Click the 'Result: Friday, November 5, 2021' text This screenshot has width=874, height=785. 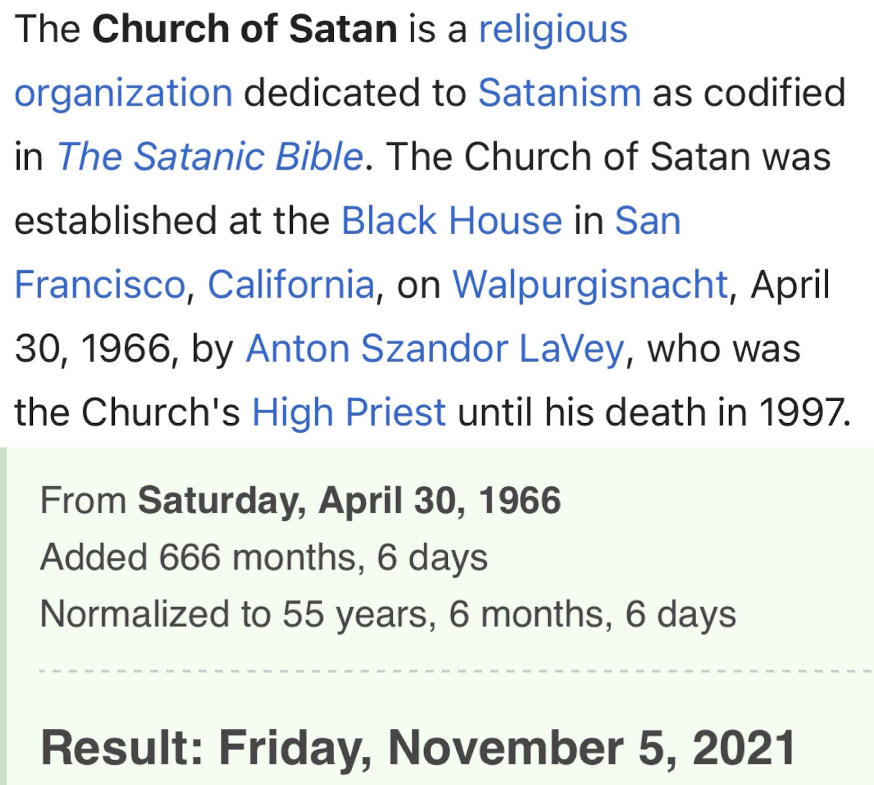pyautogui.click(x=418, y=748)
